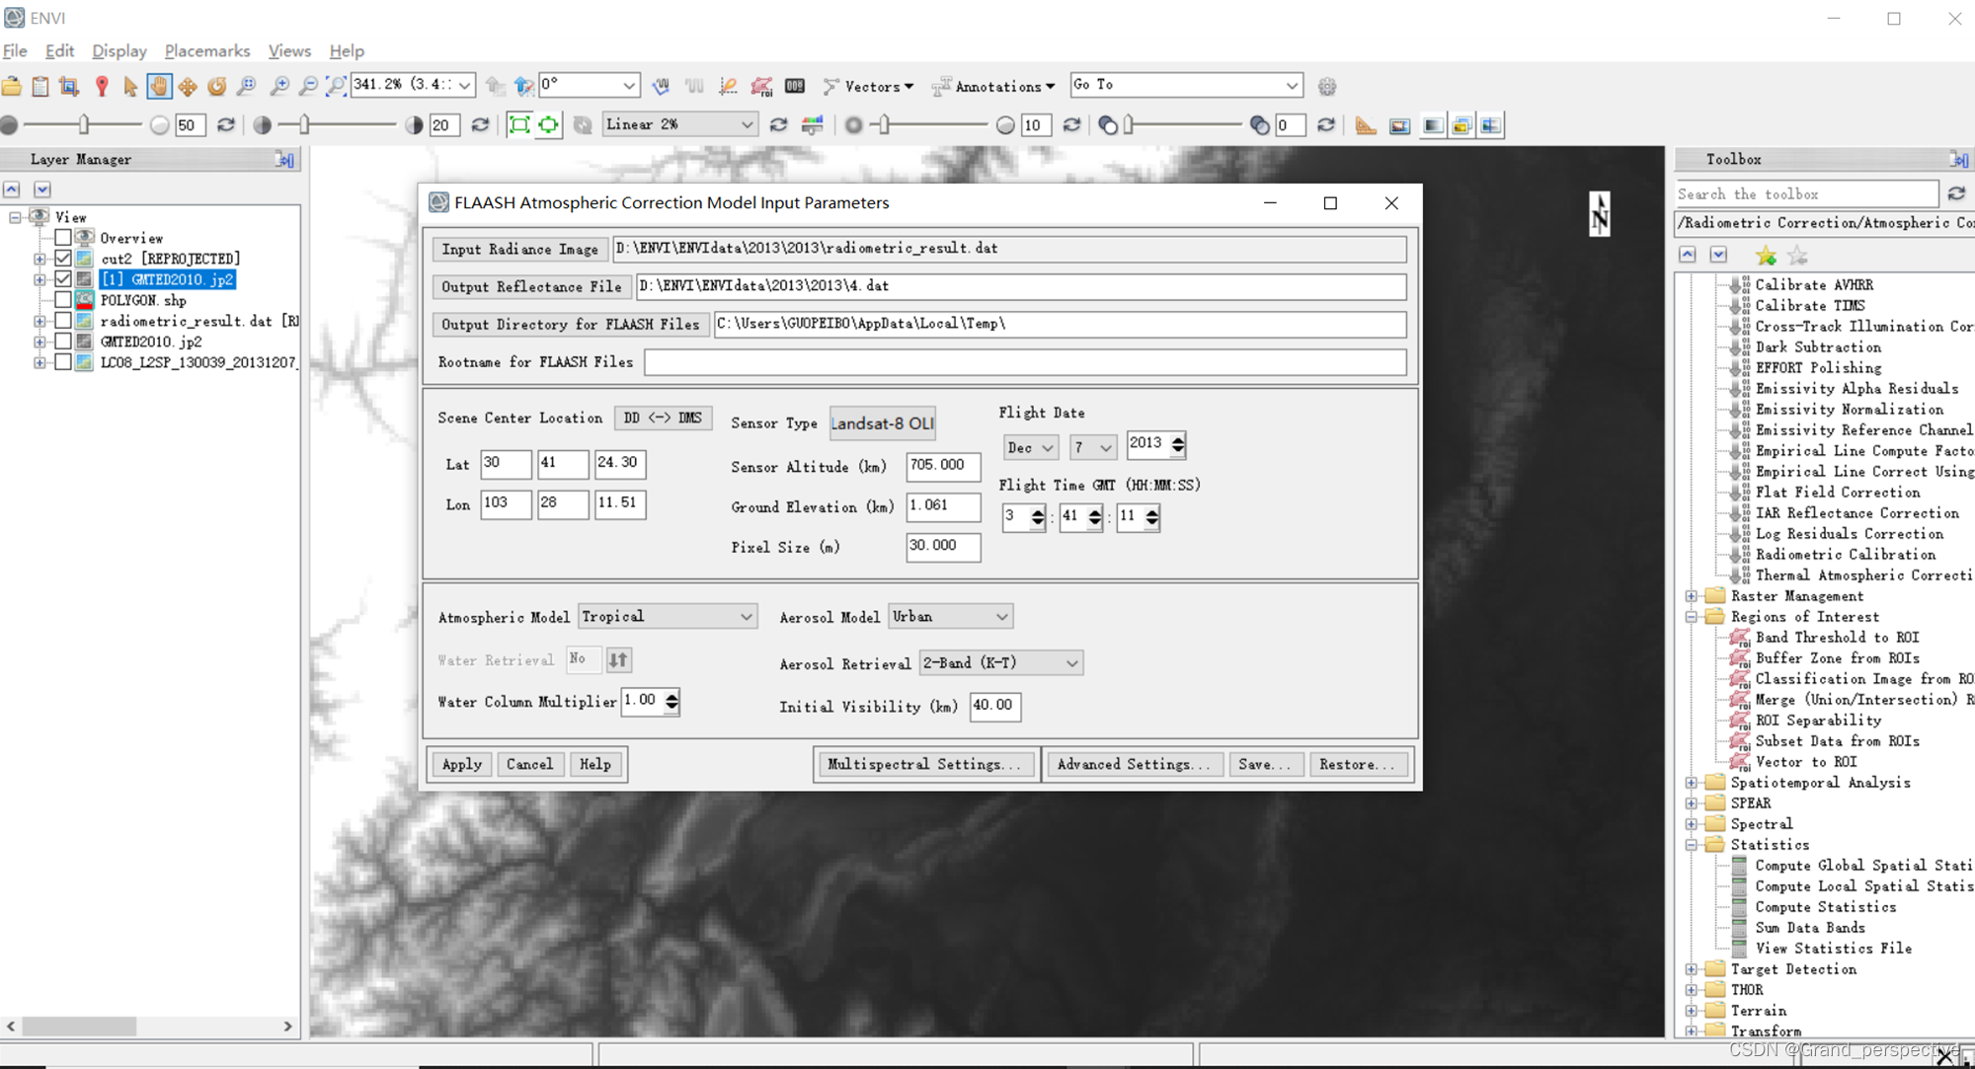Toggle the cut2 [REPROJECTED] layer checkbox
The width and height of the screenshot is (1975, 1069).
pos(63,259)
